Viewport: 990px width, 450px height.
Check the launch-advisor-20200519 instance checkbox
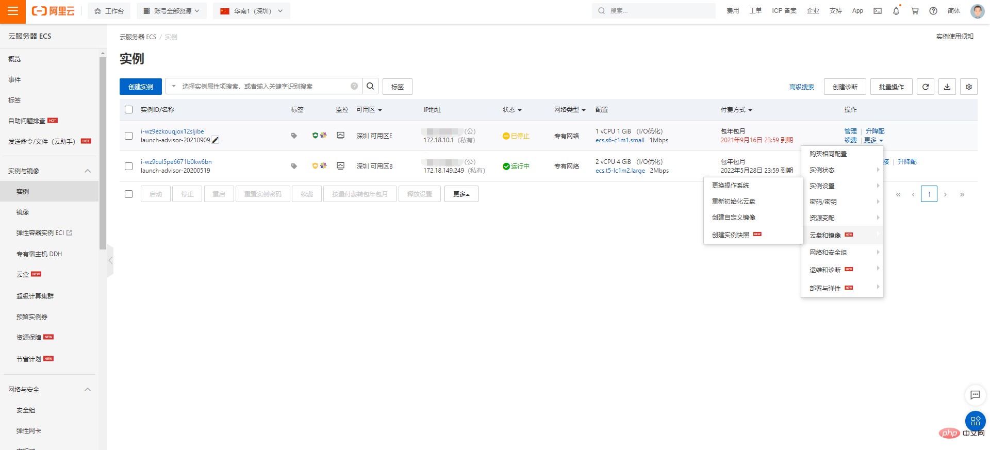[x=129, y=166]
